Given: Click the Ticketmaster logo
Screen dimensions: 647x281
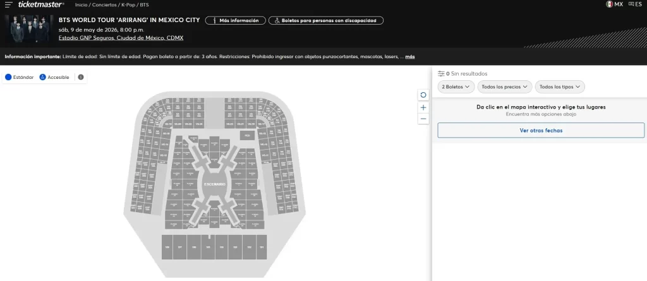Looking at the screenshot, I should click(x=41, y=4).
